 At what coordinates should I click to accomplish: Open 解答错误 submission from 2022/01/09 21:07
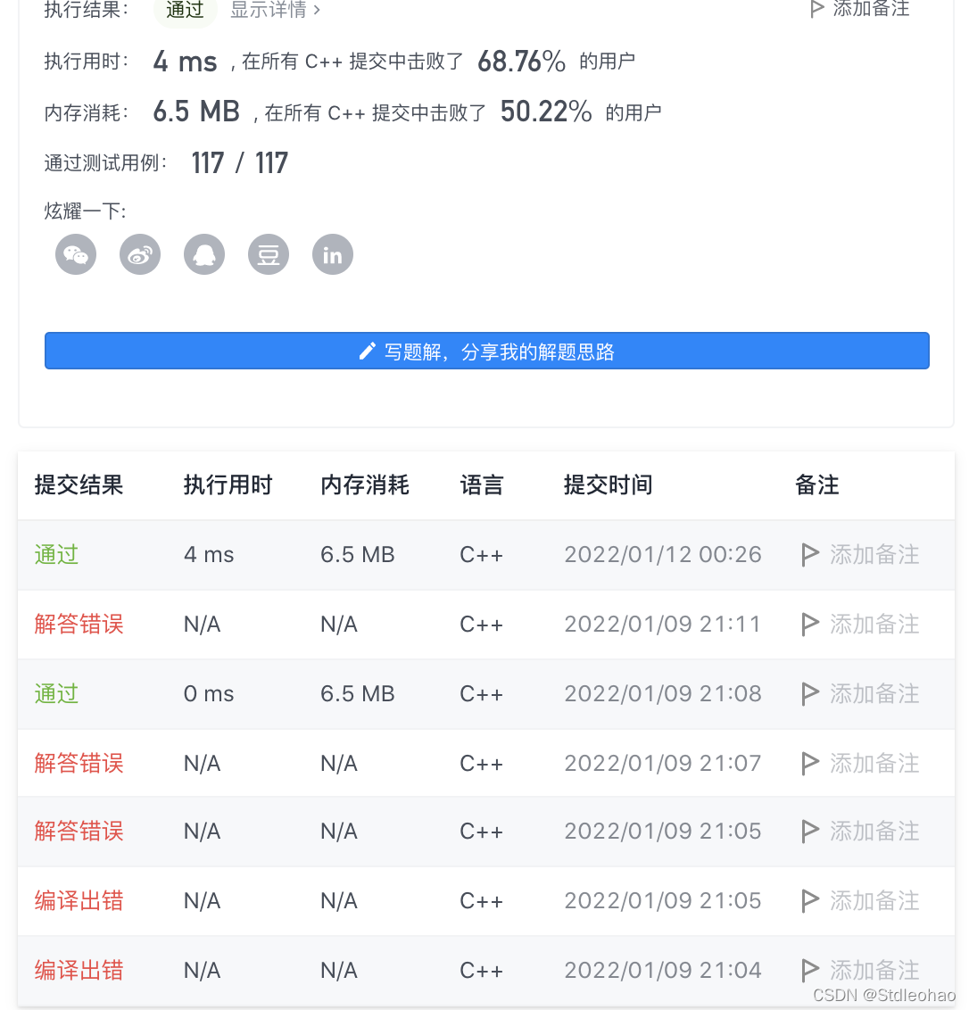pyautogui.click(x=79, y=763)
